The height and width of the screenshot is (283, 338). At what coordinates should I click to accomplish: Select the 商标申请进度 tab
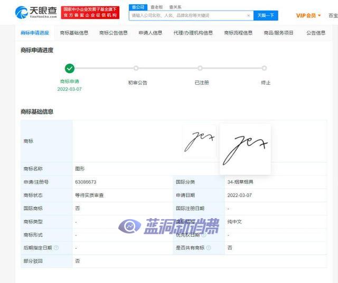pos(35,33)
